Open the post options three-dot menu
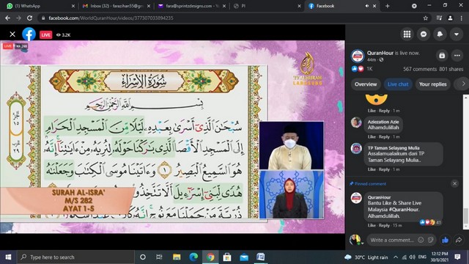The image size is (469, 264). tap(457, 56)
